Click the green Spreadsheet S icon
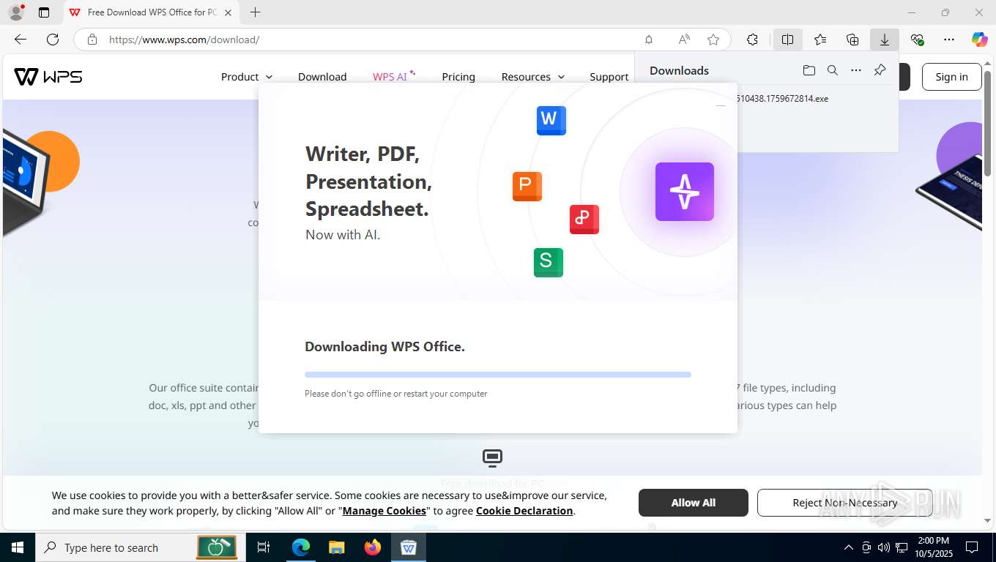 548,262
